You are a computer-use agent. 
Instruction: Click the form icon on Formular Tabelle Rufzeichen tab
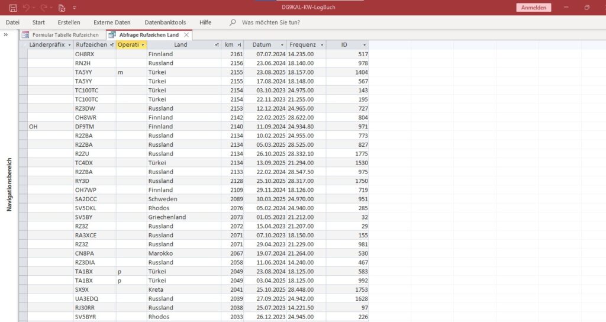click(25, 35)
